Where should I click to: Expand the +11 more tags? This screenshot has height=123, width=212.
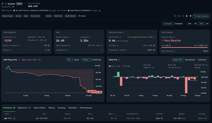coord(82,16)
